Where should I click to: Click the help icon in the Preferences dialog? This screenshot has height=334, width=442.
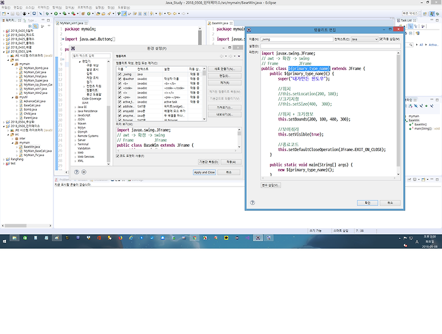coord(77,172)
